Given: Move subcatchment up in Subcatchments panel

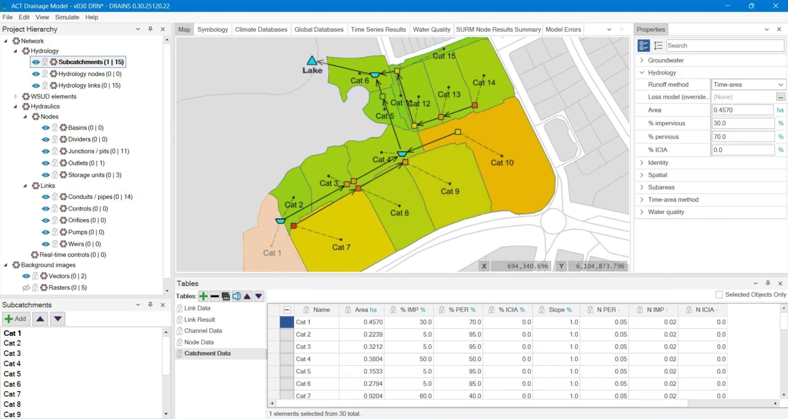Looking at the screenshot, I should point(40,319).
